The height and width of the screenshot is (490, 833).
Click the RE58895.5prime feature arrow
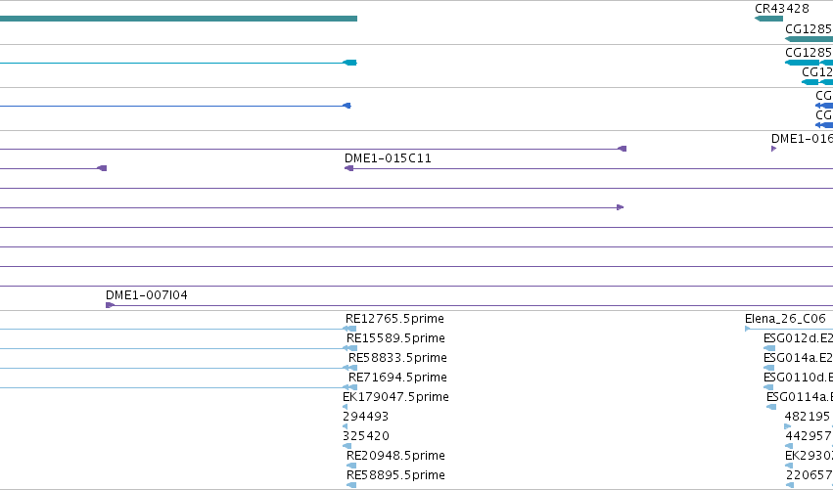tap(351, 485)
